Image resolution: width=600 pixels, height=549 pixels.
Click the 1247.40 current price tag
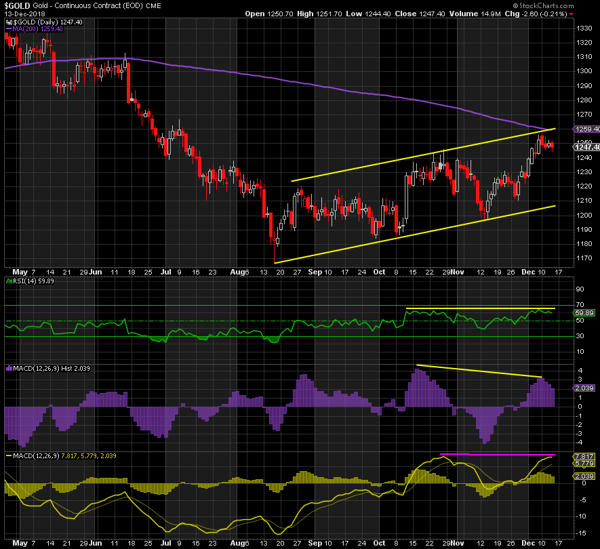(x=586, y=146)
